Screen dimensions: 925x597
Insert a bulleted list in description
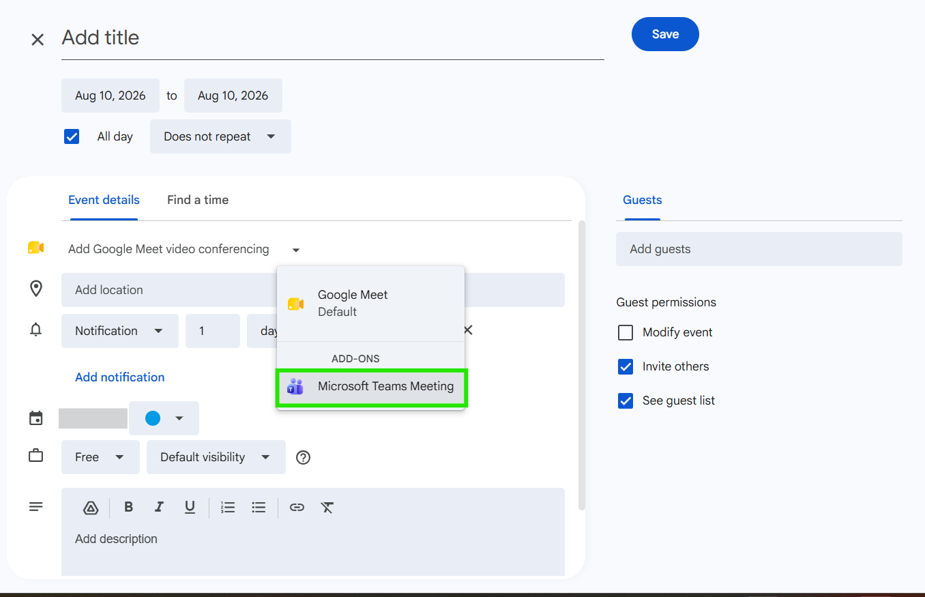259,507
